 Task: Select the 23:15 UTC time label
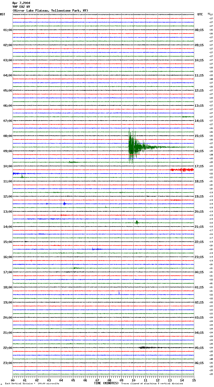click(x=199, y=257)
